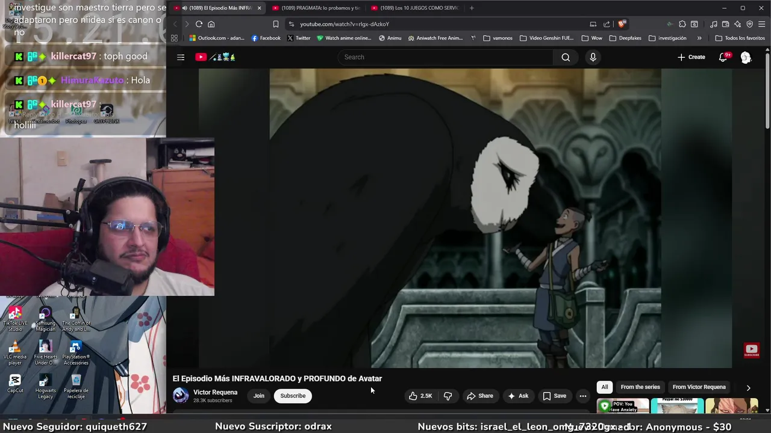Open the YouTube account avatar menu
This screenshot has width=771, height=433.
tap(746, 57)
